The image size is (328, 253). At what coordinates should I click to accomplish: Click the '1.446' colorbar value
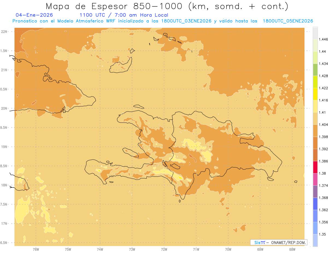324,39
